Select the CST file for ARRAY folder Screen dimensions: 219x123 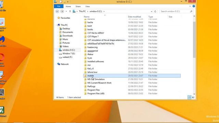(x=96, y=33)
